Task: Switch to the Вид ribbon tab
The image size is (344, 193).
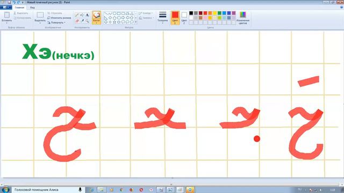Action: (32, 8)
